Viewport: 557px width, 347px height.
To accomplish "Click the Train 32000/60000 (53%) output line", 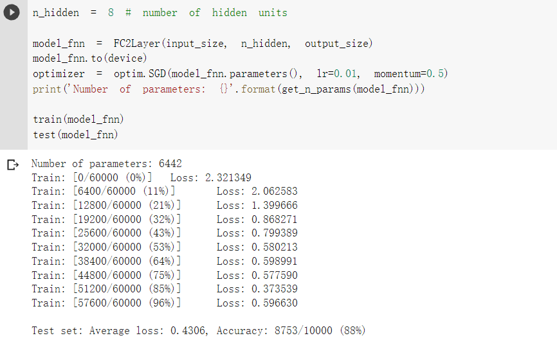I will (x=165, y=247).
